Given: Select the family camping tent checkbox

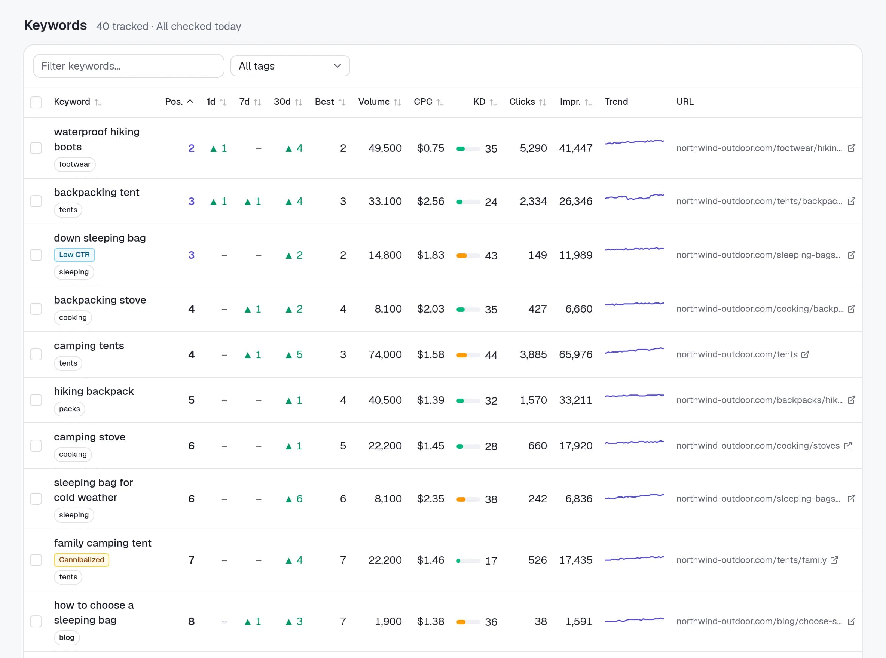Looking at the screenshot, I should pos(36,560).
